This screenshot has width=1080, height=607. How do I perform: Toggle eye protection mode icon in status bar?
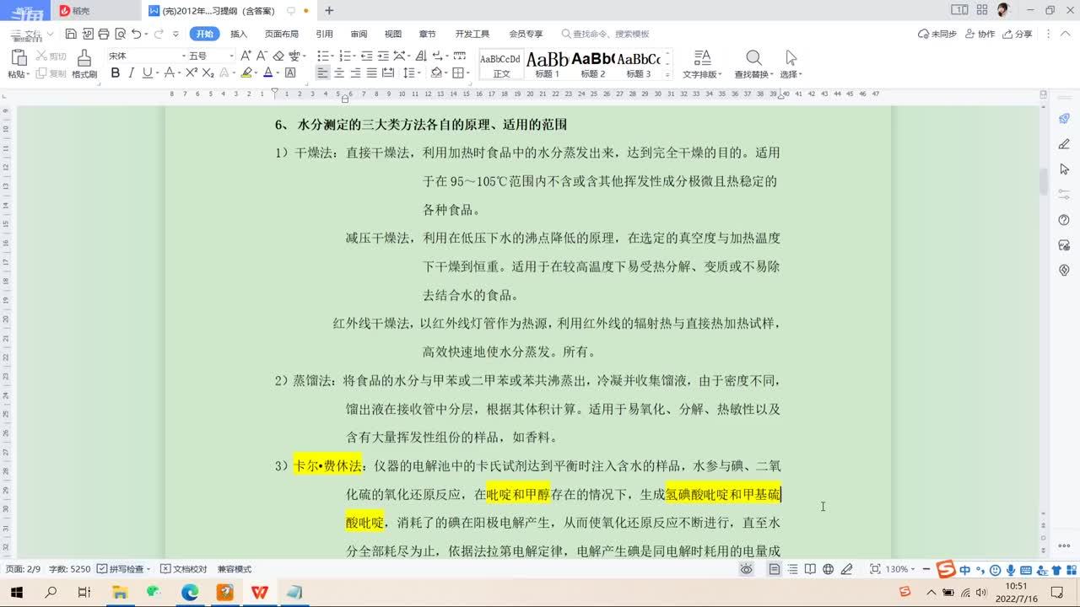point(746,569)
